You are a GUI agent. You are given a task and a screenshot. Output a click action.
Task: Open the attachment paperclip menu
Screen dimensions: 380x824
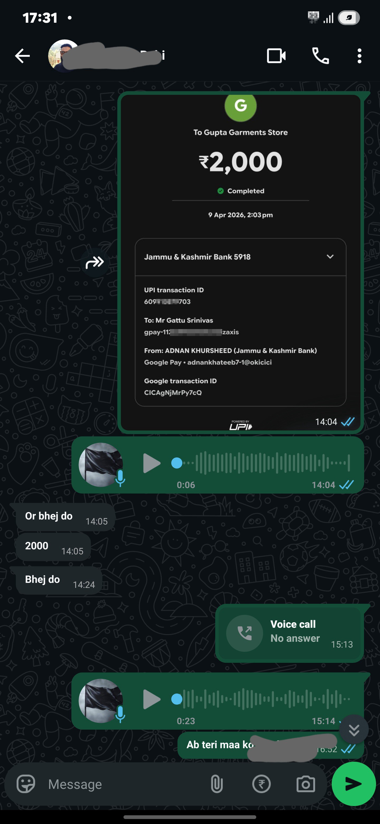click(x=217, y=784)
